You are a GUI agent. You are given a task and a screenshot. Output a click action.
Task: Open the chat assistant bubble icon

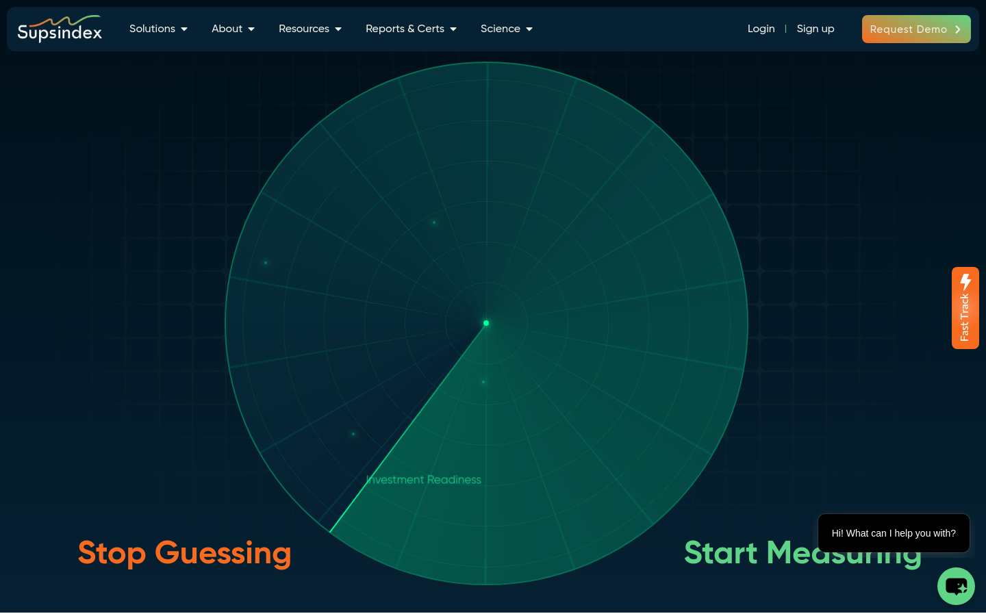956,586
